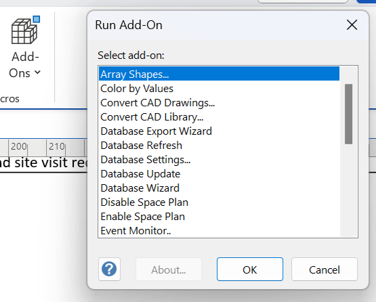Click the Cancel button
Viewport: 376px width, 302px height.
325,269
